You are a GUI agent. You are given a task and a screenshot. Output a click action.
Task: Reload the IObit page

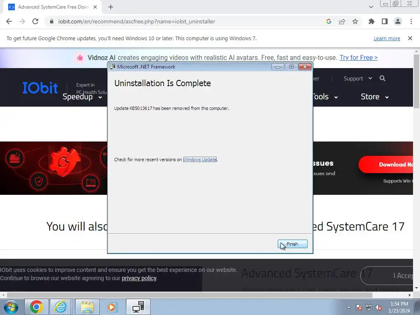(x=35, y=21)
